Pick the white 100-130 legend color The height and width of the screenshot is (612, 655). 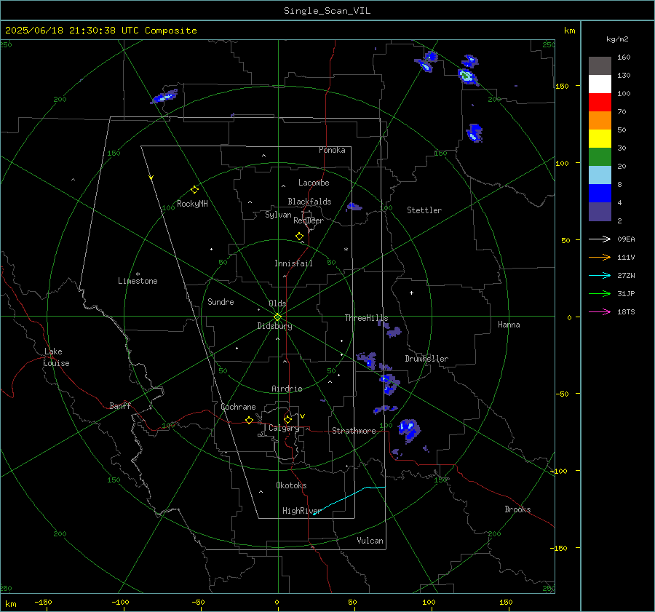tap(600, 84)
